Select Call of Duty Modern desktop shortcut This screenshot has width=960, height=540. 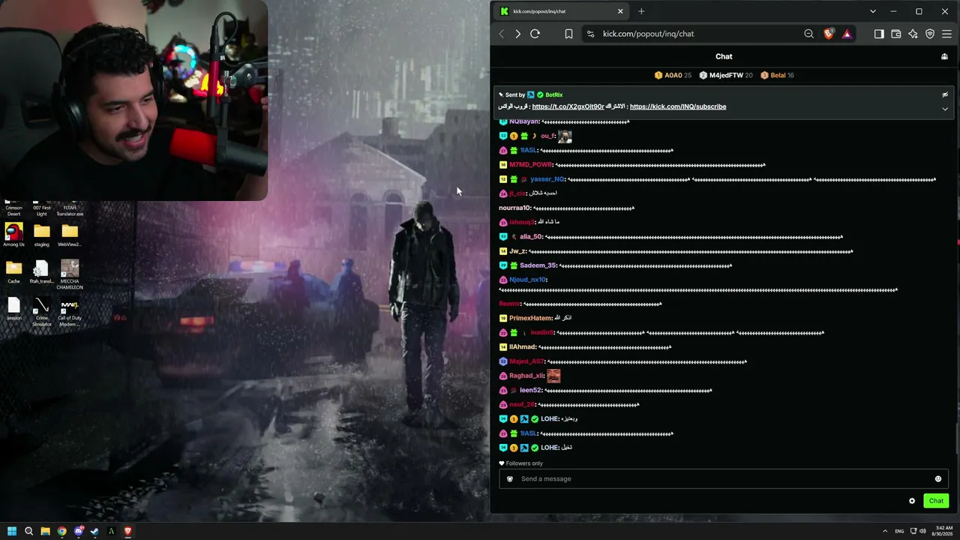pyautogui.click(x=70, y=312)
